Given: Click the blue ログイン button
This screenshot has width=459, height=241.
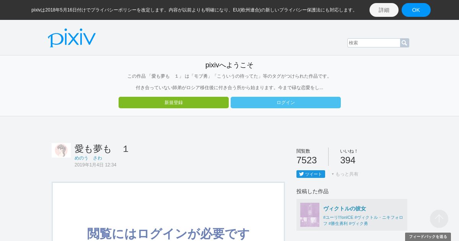Looking at the screenshot, I should point(286,103).
